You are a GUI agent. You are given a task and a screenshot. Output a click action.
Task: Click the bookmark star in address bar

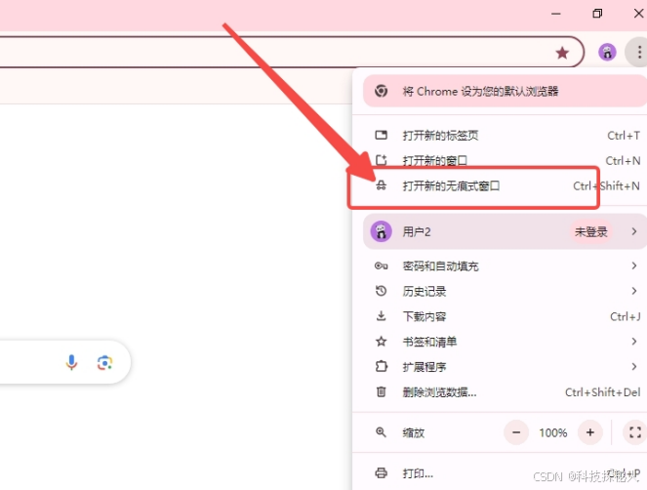562,53
